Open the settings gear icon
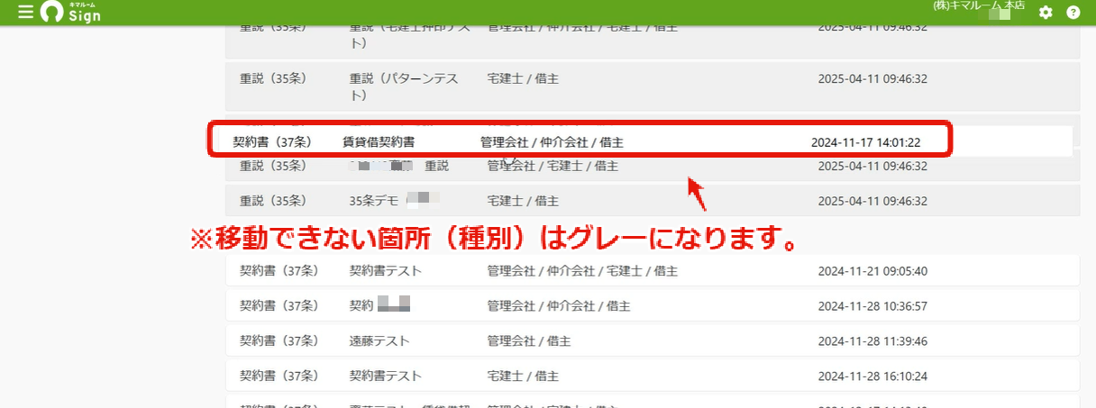The image size is (1096, 408). [x=1046, y=13]
